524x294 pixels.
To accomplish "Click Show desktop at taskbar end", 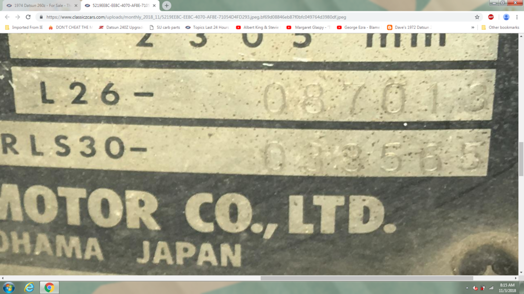I will [x=522, y=287].
